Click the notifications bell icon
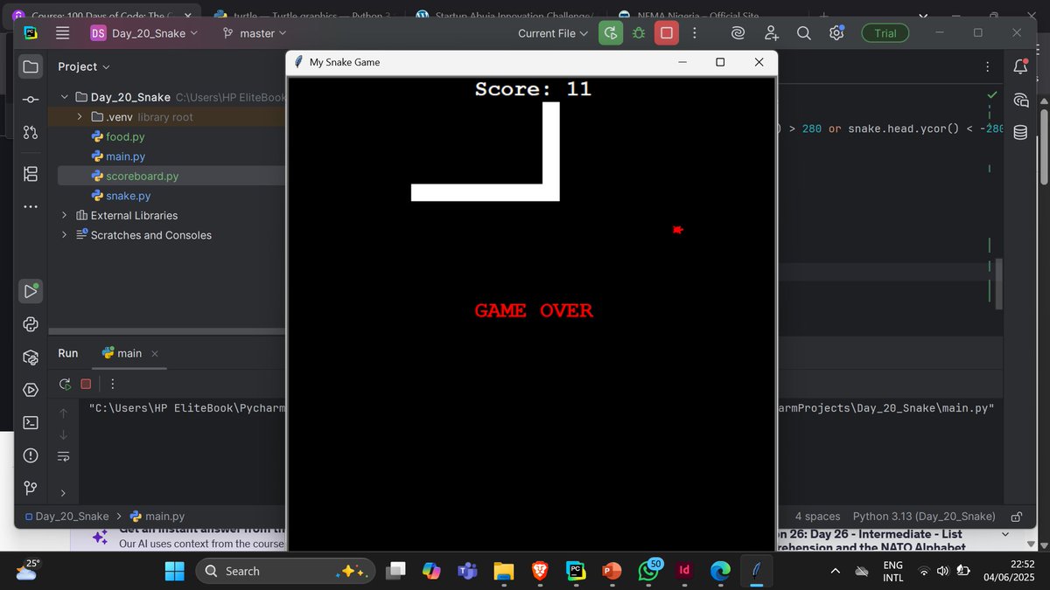 [1020, 66]
